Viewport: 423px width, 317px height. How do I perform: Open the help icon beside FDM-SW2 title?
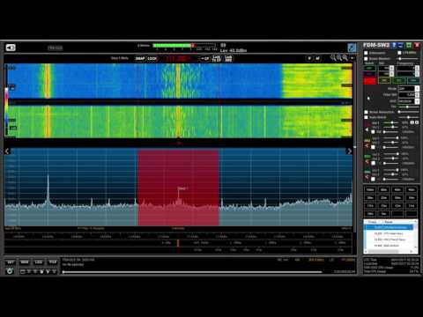pos(395,45)
